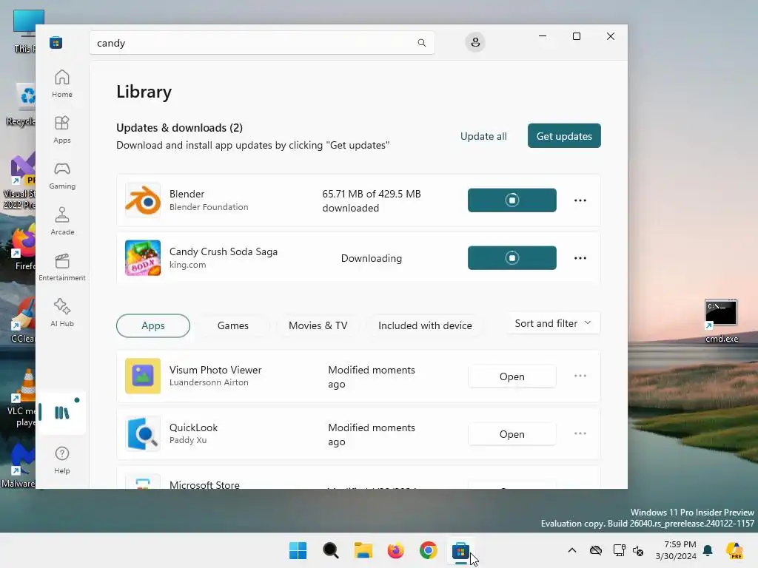Select the Games filter tab
This screenshot has height=568, width=758.
point(233,325)
